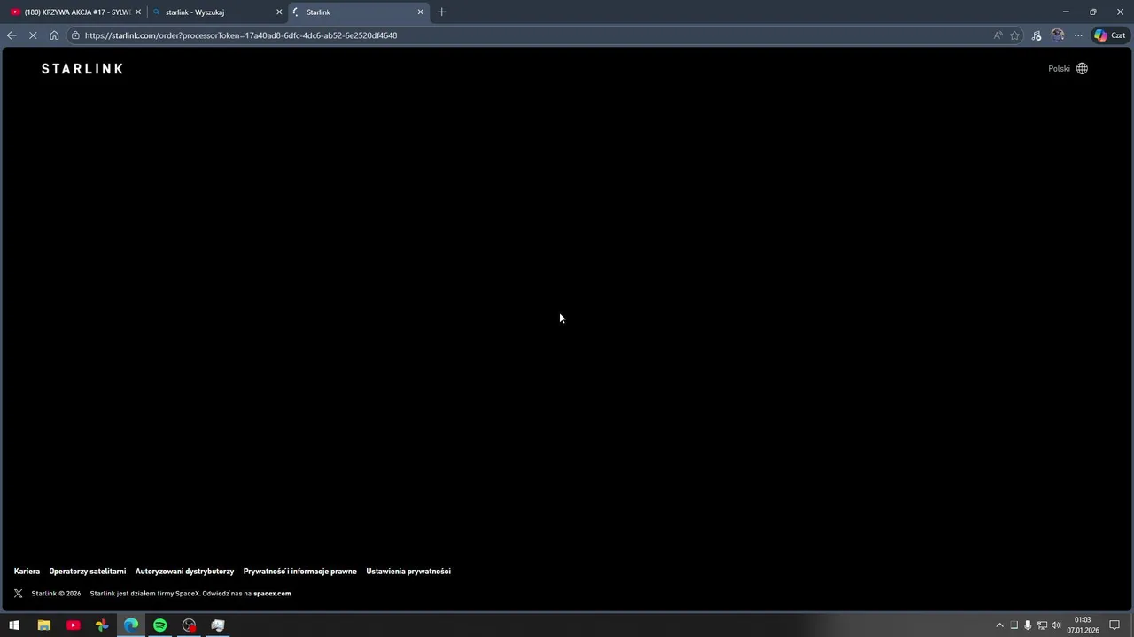Open the clock showing 01:03
Viewport: 1134px width, 637px height.
(x=1083, y=625)
